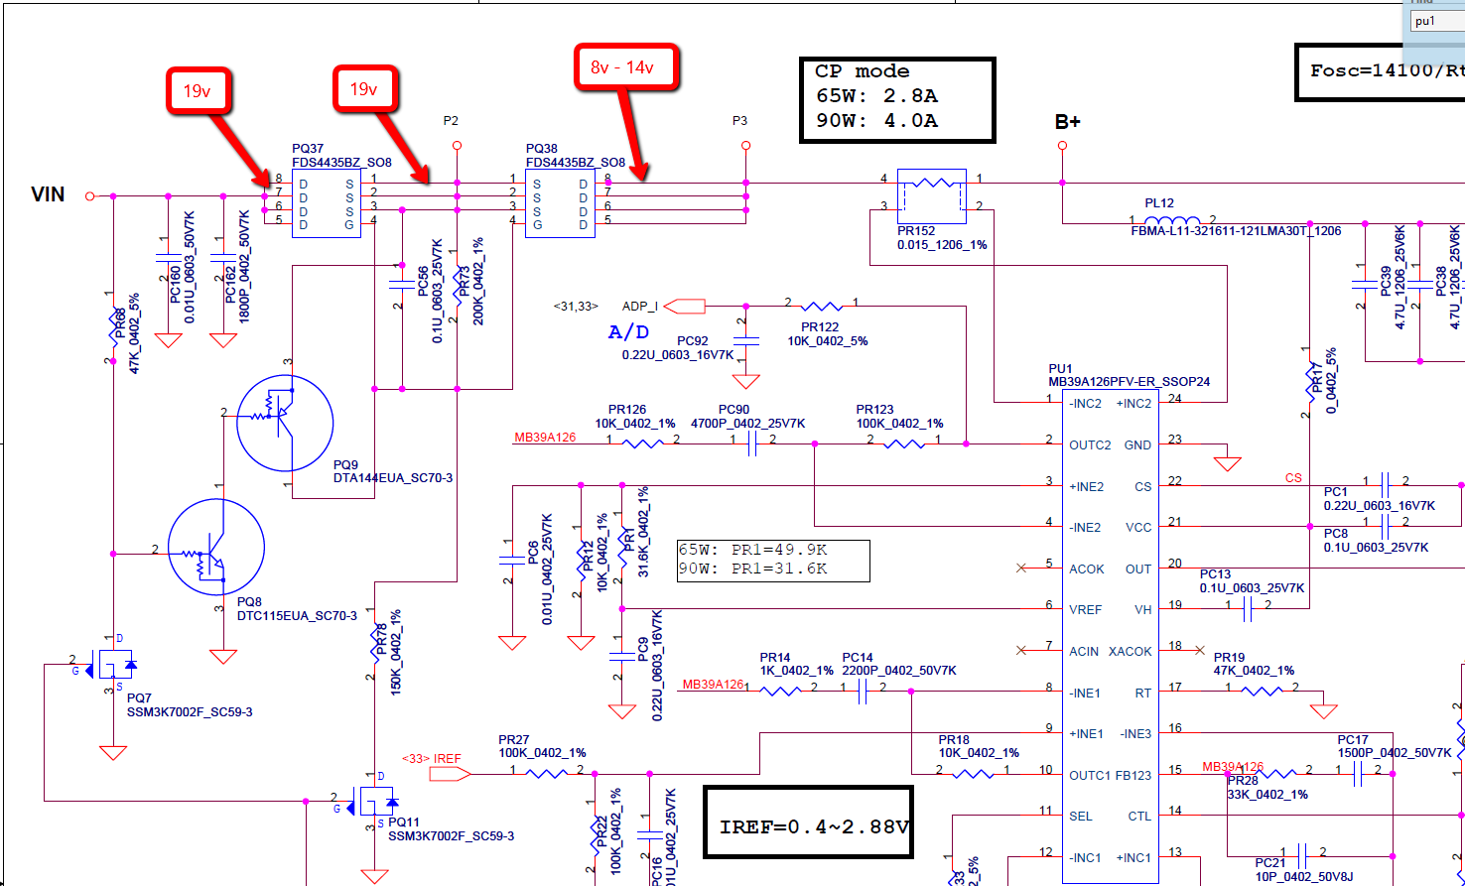Click the PC92 capacitor label
The width and height of the screenshot is (1465, 886).
tap(693, 341)
